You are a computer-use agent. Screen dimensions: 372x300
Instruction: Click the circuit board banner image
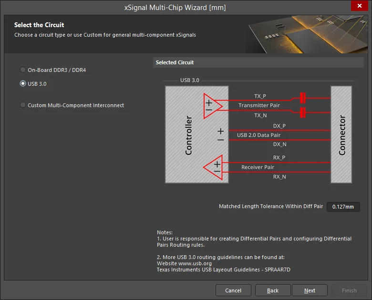click(x=307, y=34)
